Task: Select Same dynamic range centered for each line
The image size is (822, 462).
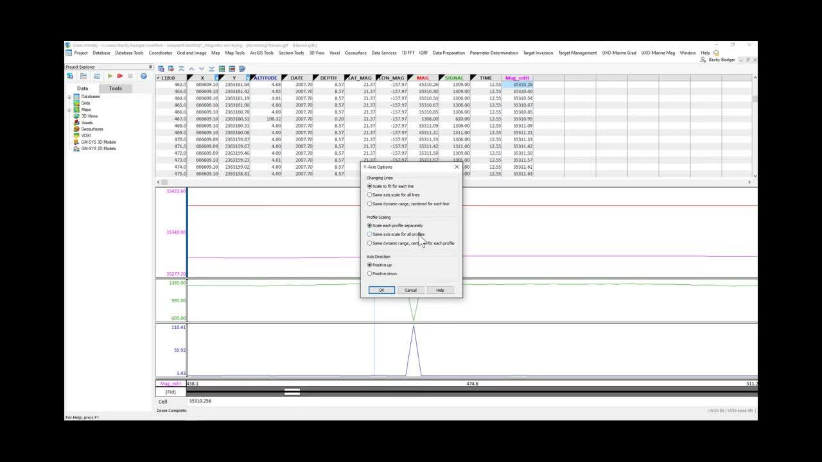Action: coord(369,204)
